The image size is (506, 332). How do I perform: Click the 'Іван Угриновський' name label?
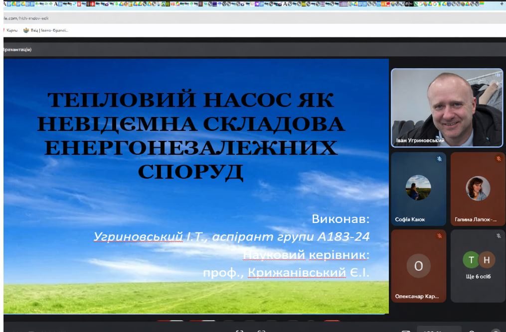pyautogui.click(x=420, y=141)
